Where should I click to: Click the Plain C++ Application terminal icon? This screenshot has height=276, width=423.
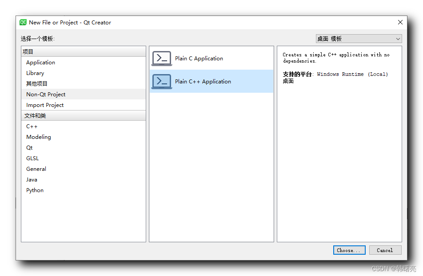click(x=161, y=81)
